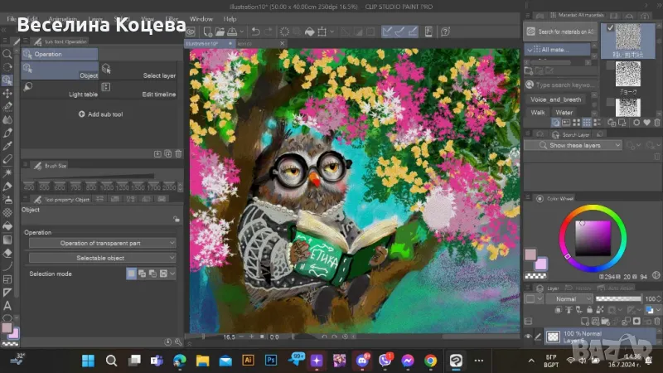Expand the 'Show these layers' dropdown
Image resolution: width=663 pixels, height=373 pixels.
tap(574, 145)
